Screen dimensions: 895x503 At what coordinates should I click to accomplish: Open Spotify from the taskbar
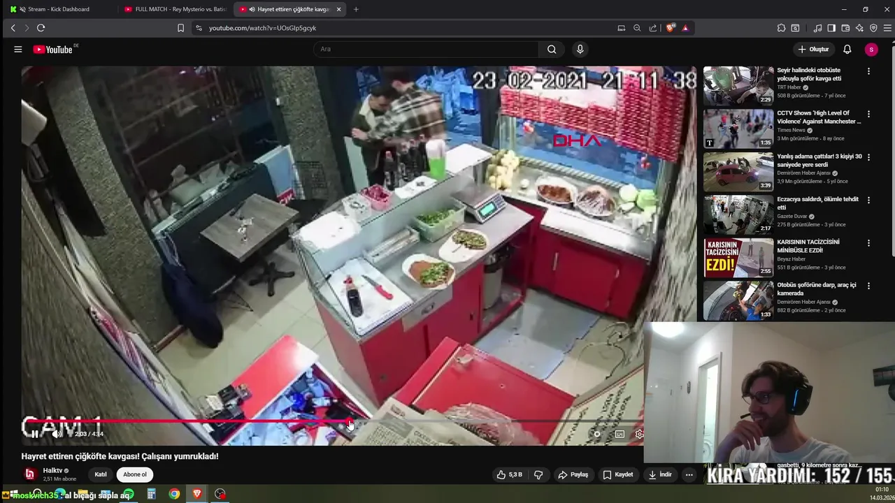129,494
